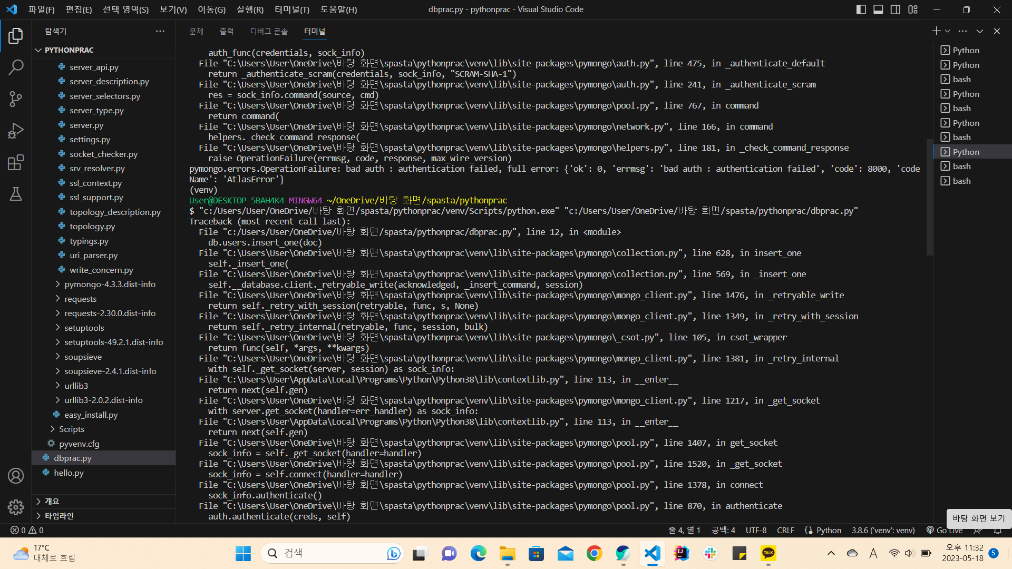Click 줄 4, 열 1 cursor position
Viewport: 1012px width, 569px height.
pos(684,530)
